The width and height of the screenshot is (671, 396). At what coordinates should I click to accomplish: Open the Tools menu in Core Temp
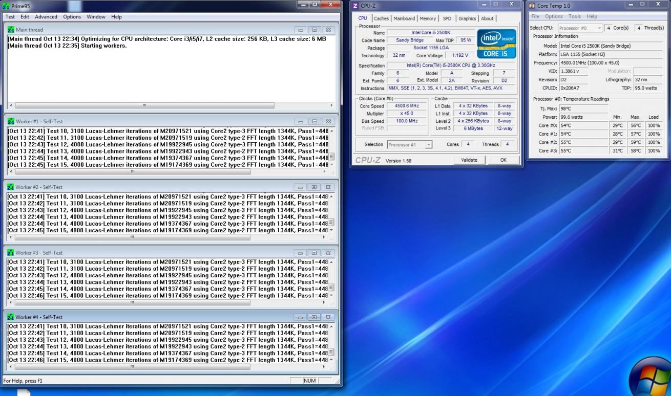[575, 16]
